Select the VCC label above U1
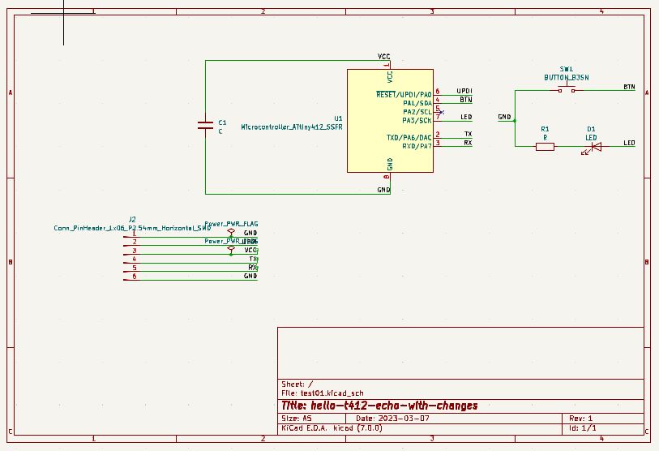The image size is (659, 451). 383,57
